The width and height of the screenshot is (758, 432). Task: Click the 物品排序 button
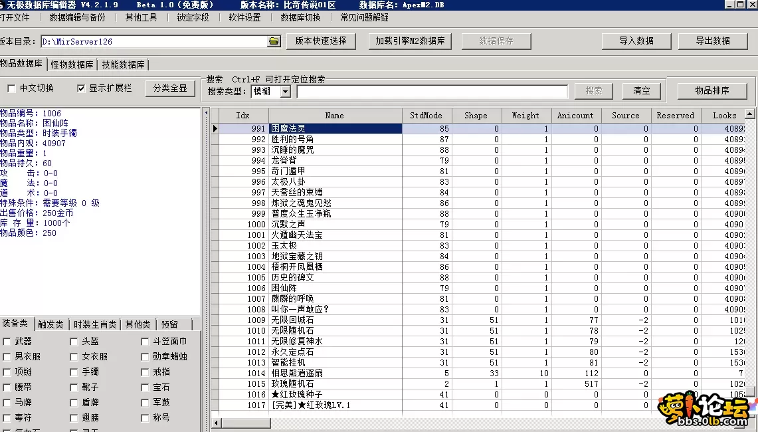point(712,91)
